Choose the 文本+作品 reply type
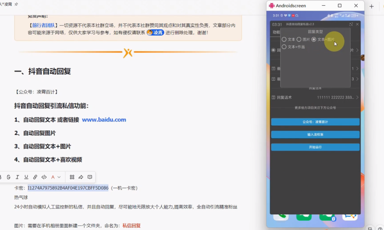The image size is (384, 230). (284, 47)
